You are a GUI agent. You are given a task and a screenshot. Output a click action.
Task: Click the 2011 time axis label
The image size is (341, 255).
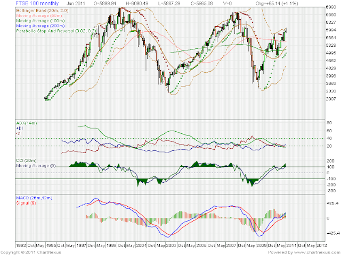(291, 245)
